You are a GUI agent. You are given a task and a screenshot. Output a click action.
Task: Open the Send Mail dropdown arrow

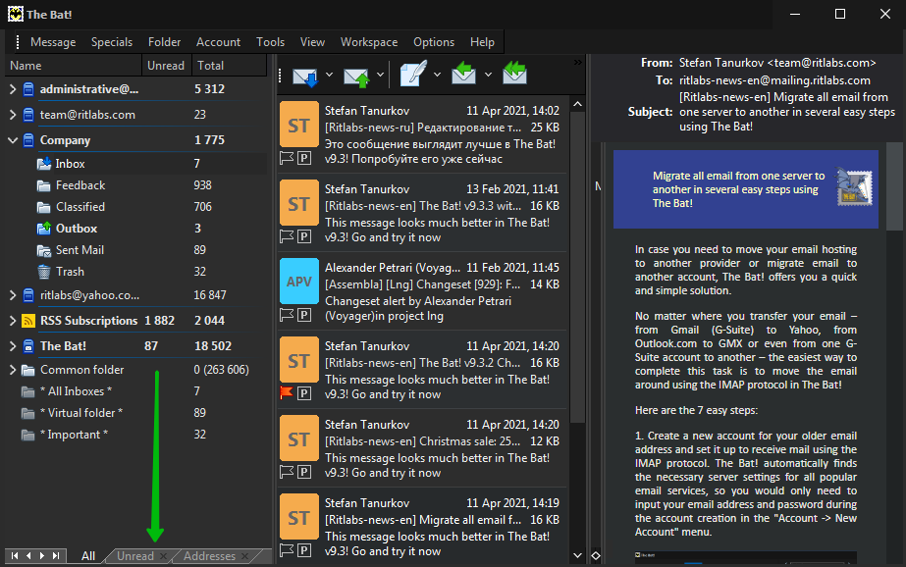point(380,75)
